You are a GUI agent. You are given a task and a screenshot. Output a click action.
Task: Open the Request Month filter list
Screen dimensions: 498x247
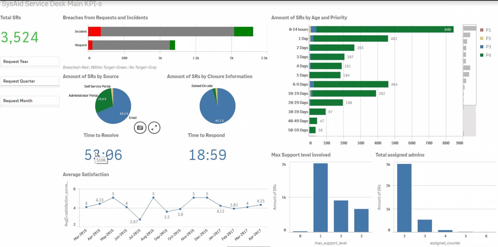[x=30, y=101]
